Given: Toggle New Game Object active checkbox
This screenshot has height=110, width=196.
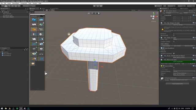Looking at the screenshot, I should [164, 11].
